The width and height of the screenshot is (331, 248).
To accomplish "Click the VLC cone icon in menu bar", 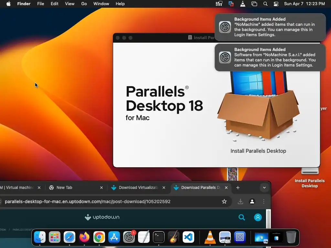I will click(243, 4).
